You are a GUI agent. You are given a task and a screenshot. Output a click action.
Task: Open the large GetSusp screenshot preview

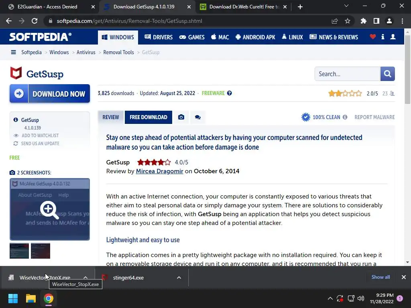click(x=50, y=209)
